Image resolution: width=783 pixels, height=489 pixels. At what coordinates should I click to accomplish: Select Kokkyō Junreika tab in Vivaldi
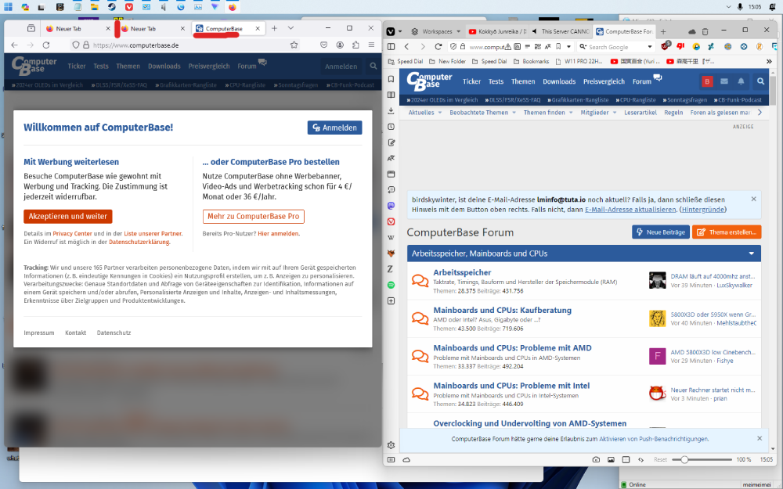click(x=497, y=31)
